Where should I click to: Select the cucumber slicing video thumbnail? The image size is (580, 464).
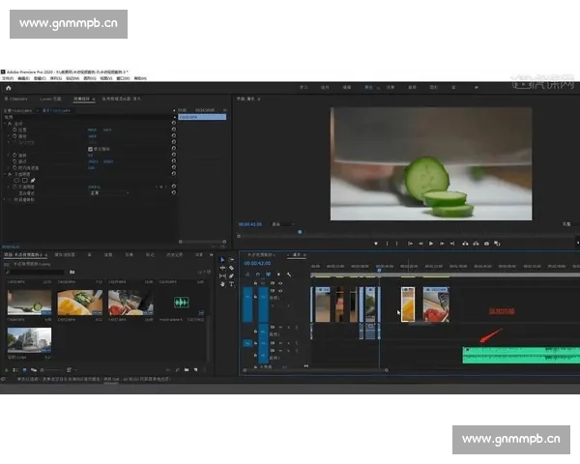[x=28, y=302]
